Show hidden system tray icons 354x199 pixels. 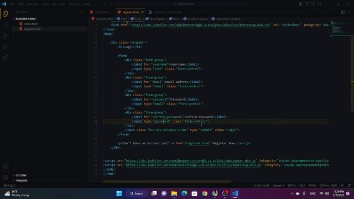291,193
